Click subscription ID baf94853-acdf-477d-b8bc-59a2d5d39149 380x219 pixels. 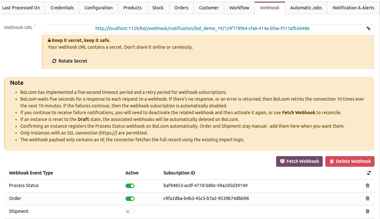click(206, 185)
